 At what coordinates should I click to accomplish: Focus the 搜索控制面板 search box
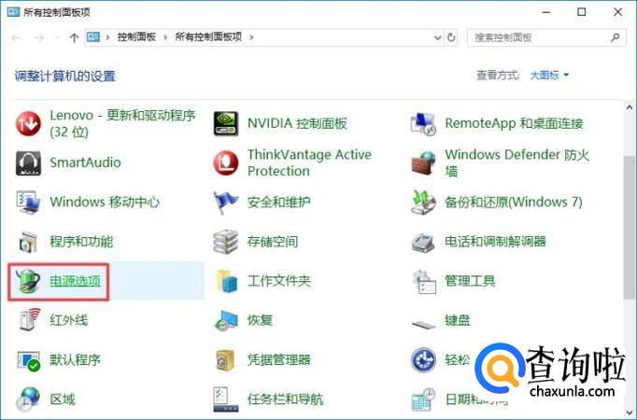(x=546, y=37)
